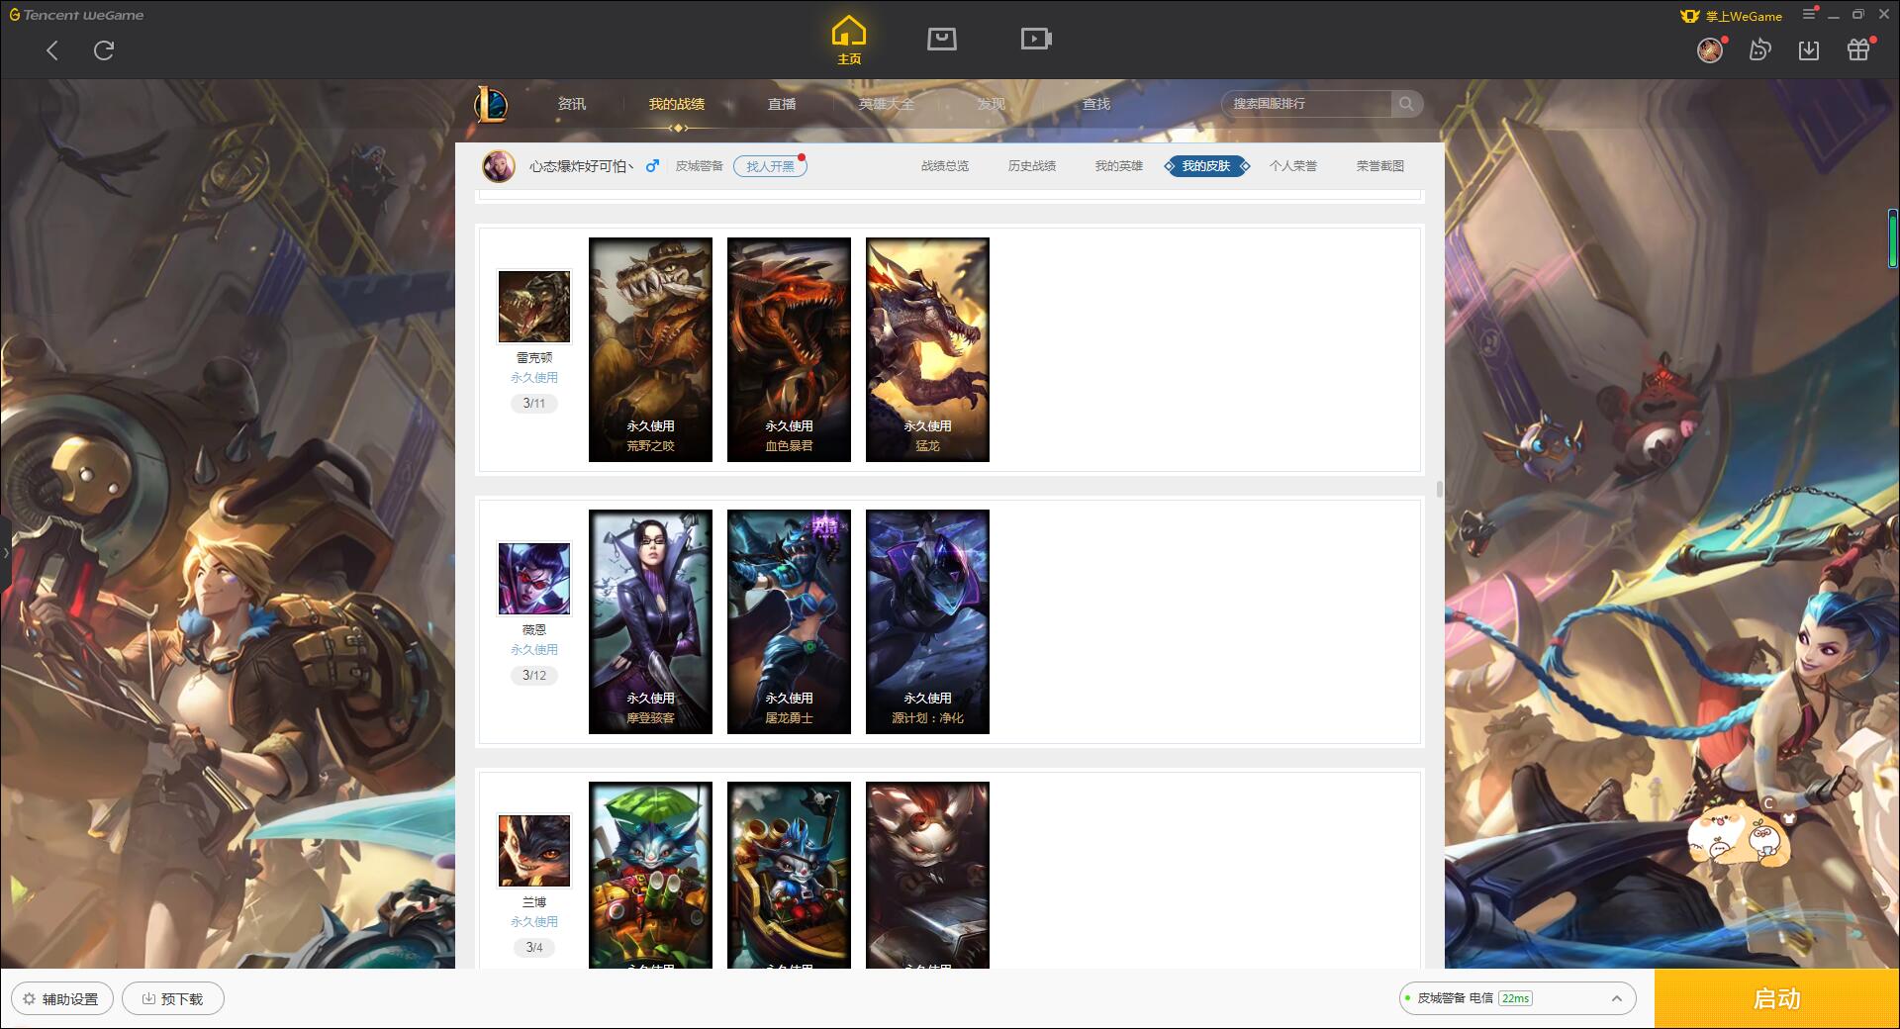Click the 雷克顿 champion portrait
1900x1029 pixels.
(534, 307)
